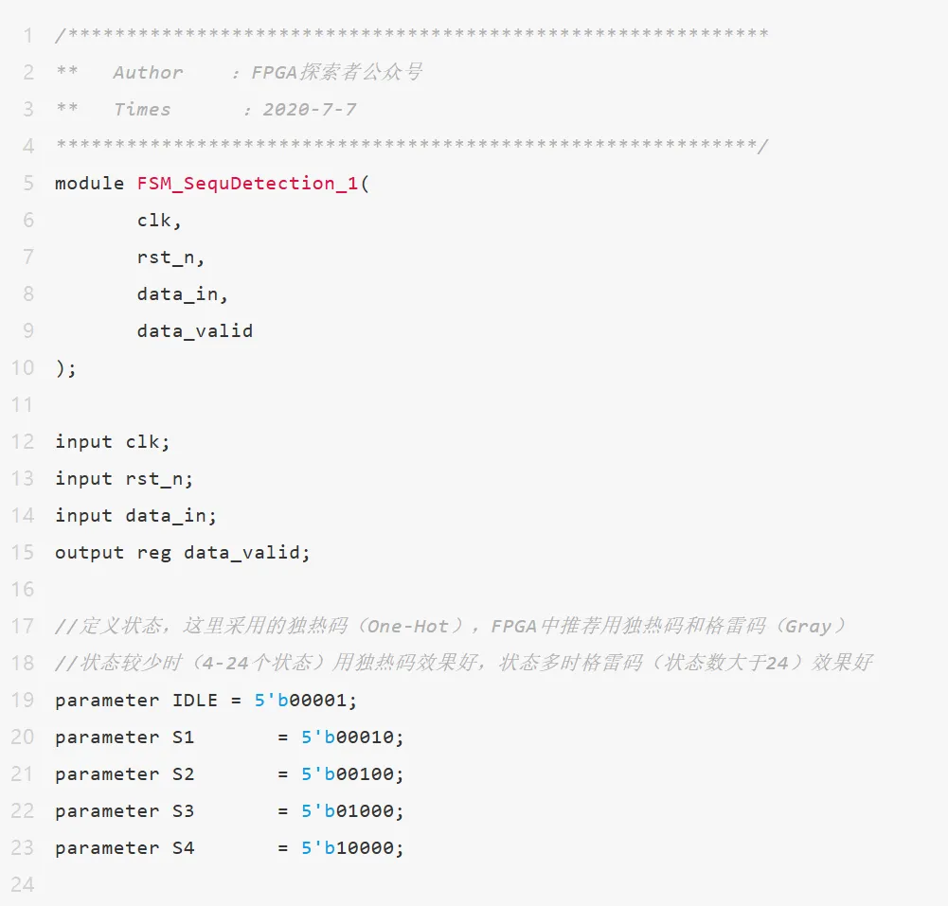Click line number 5 in the gutter
Screen dimensions: 948x906
[28, 183]
